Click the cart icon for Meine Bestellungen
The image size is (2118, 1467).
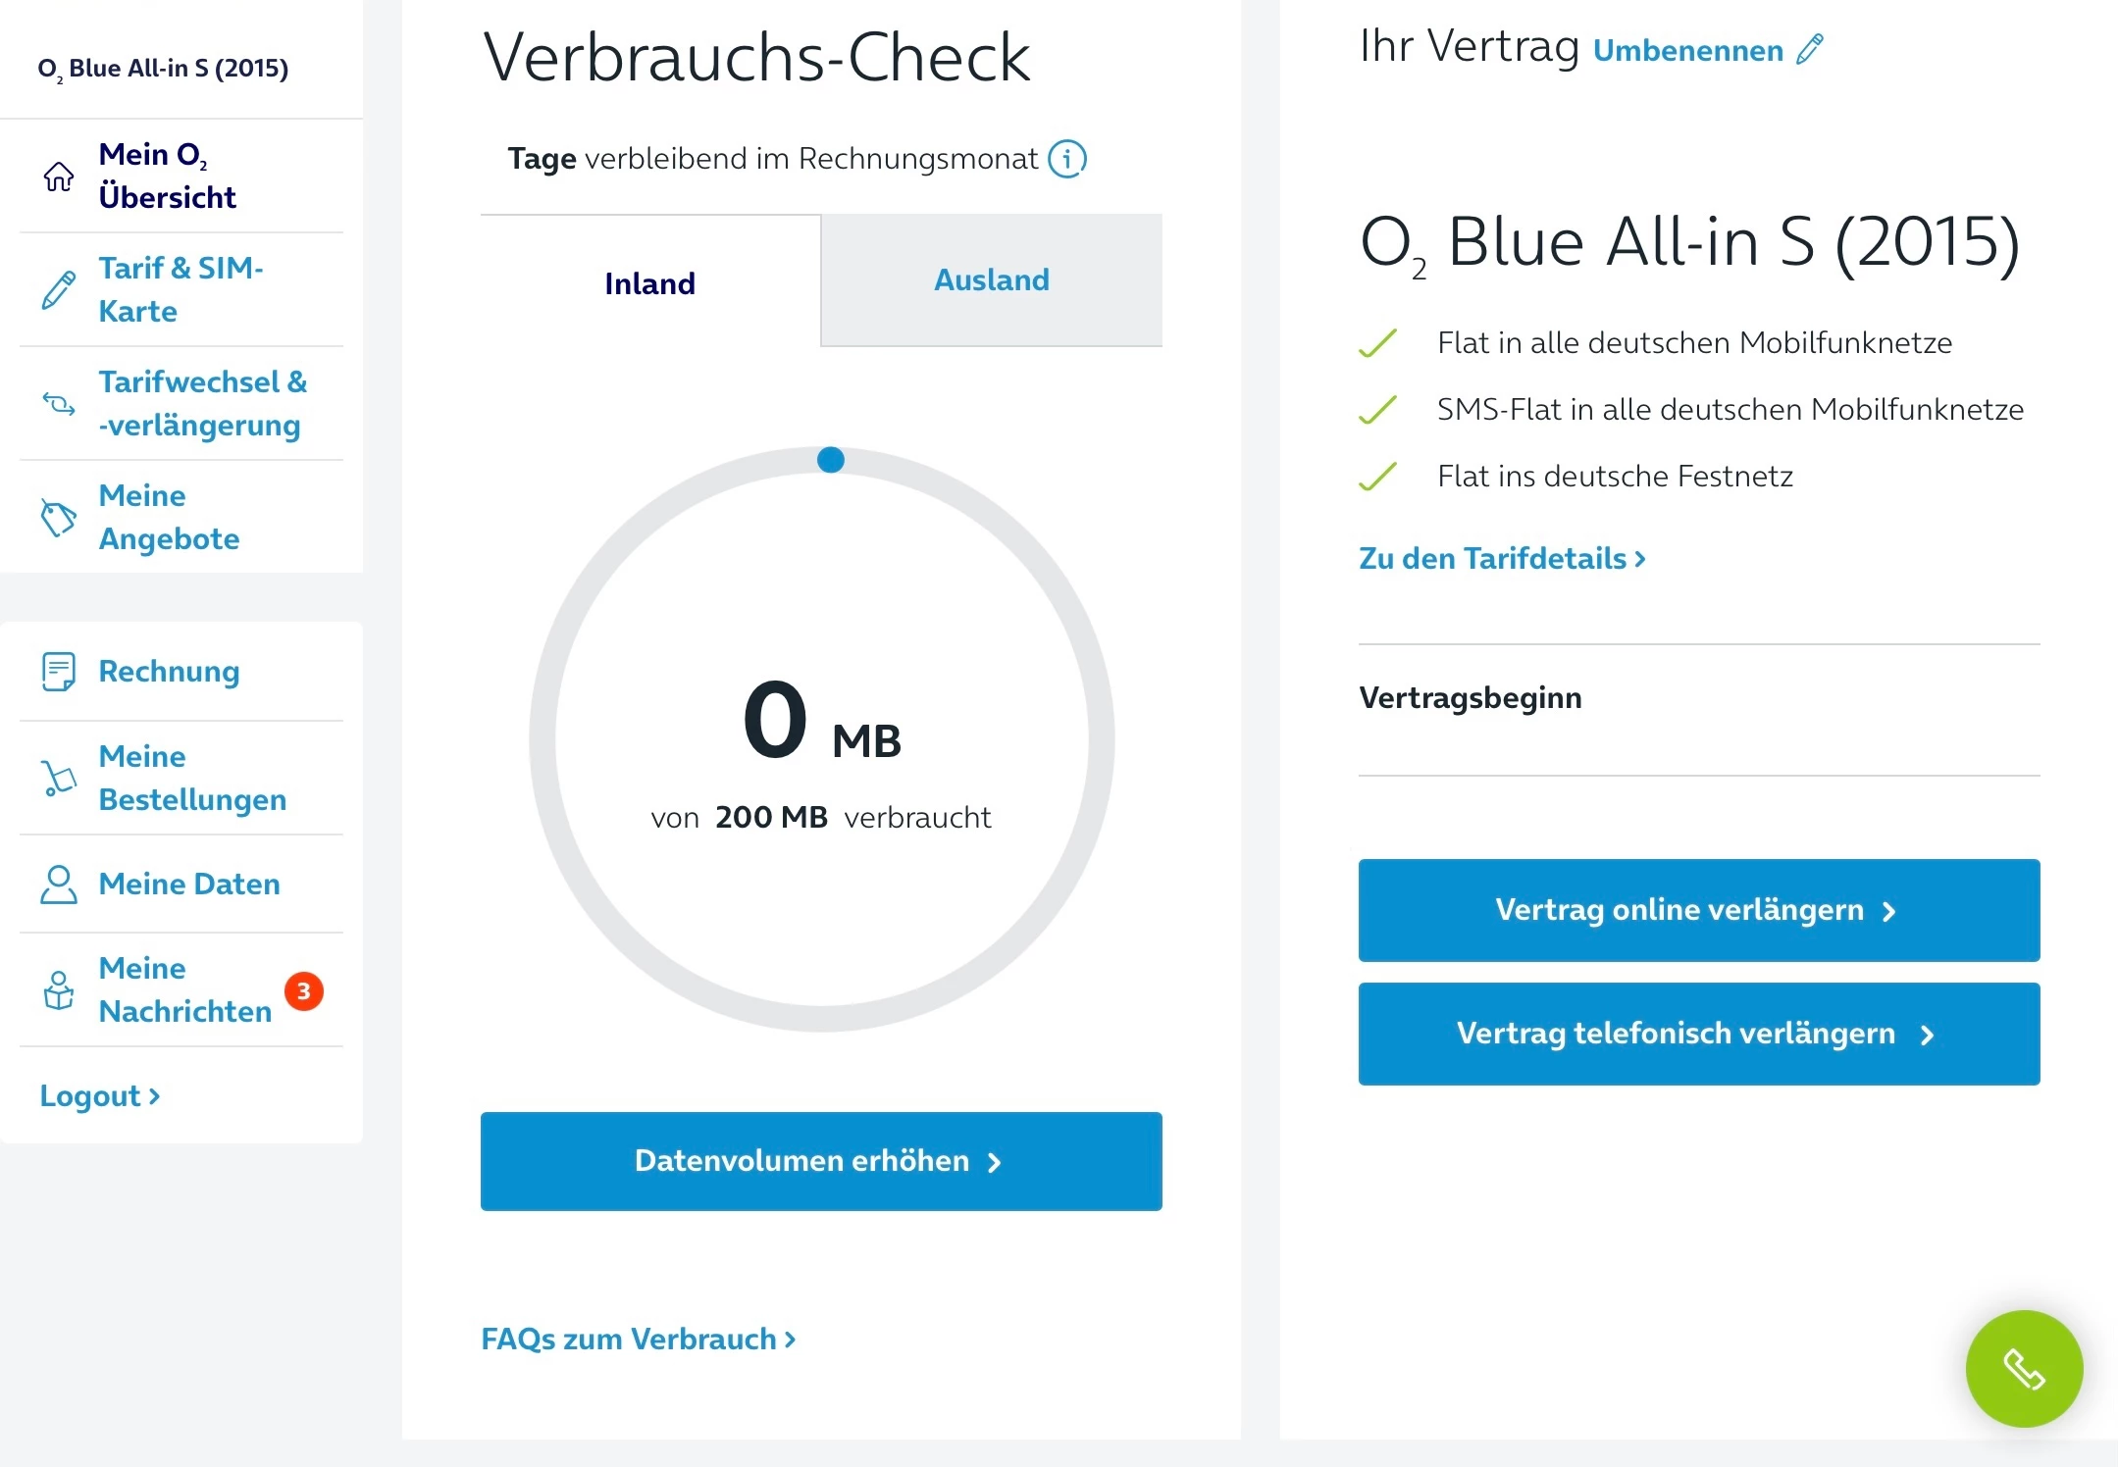[59, 779]
